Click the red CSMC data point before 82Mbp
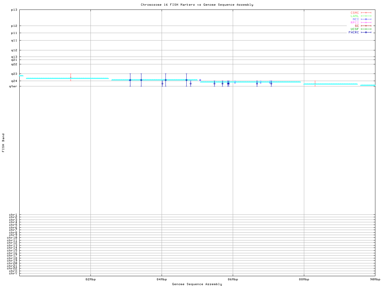 tap(71, 77)
